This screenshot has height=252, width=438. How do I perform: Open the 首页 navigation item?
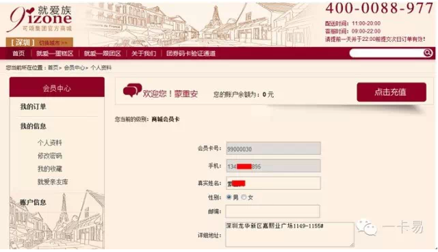pyautogui.click(x=18, y=53)
